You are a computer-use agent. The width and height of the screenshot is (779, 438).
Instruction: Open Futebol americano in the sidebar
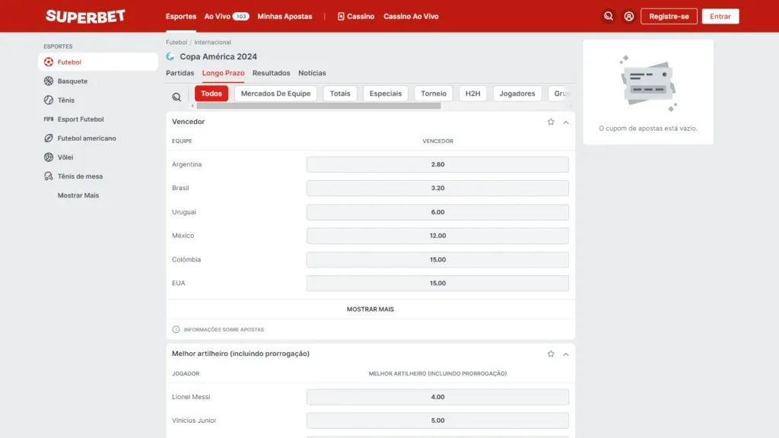coord(87,138)
